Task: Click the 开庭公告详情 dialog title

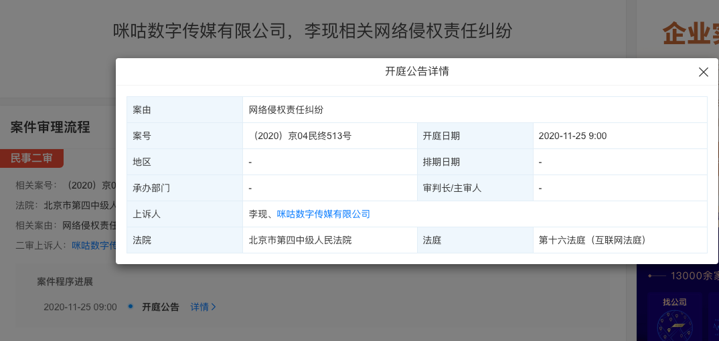Action: [417, 72]
